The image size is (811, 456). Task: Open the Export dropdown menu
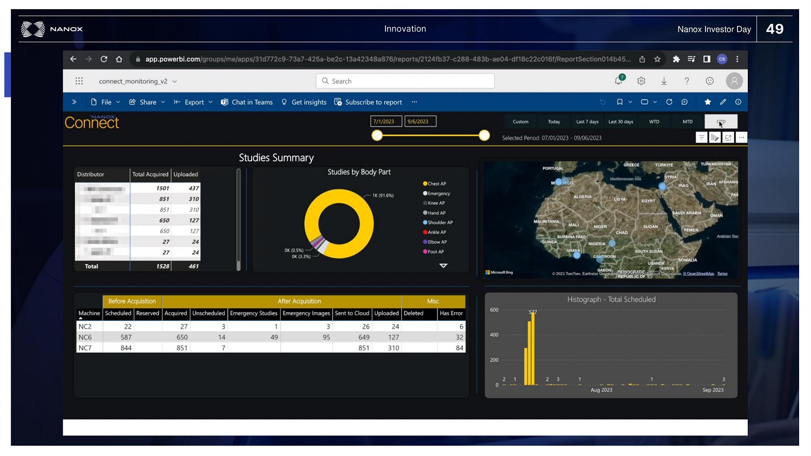click(x=193, y=102)
